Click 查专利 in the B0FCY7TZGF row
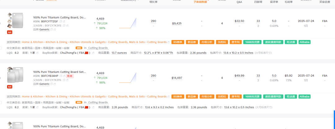The height and width of the screenshot is (129, 335). point(236,42)
